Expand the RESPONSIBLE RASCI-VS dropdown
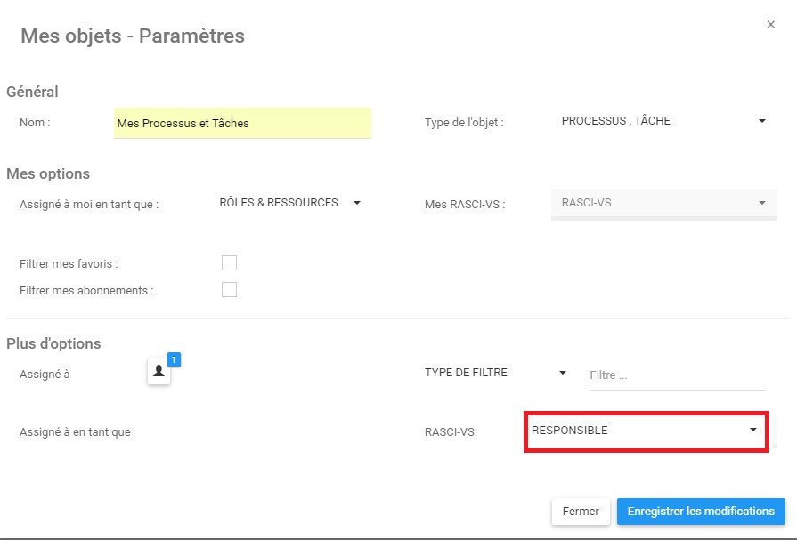 tap(645, 431)
